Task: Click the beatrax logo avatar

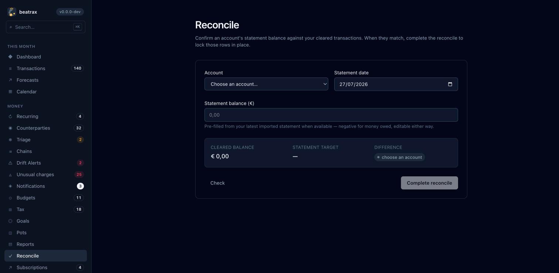Action: [12, 12]
